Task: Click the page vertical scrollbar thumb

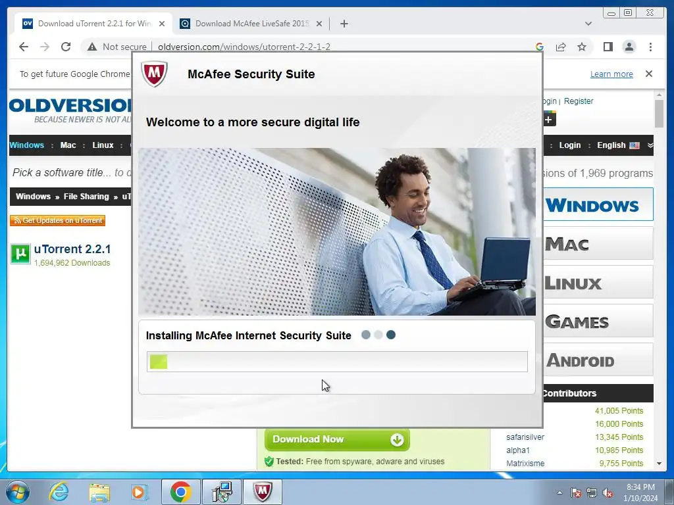Action: (659, 113)
